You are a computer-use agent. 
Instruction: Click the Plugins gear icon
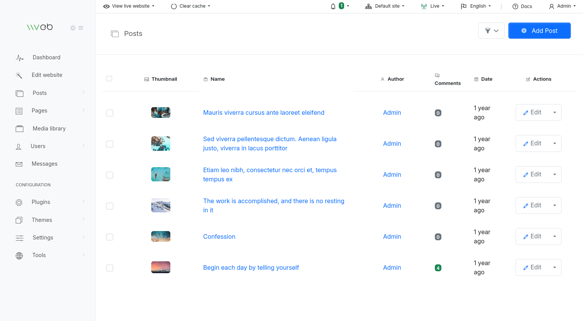pos(19,202)
